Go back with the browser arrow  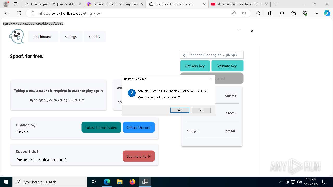pyautogui.click(x=7, y=13)
